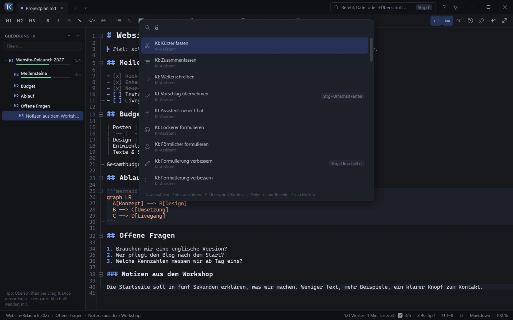Insert numbered list
The image size is (513, 320).
pos(129,21)
